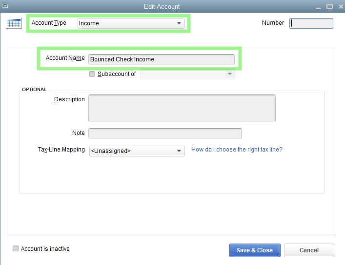Open the window system menu icon
This screenshot has width=345, height=265.
5,6
